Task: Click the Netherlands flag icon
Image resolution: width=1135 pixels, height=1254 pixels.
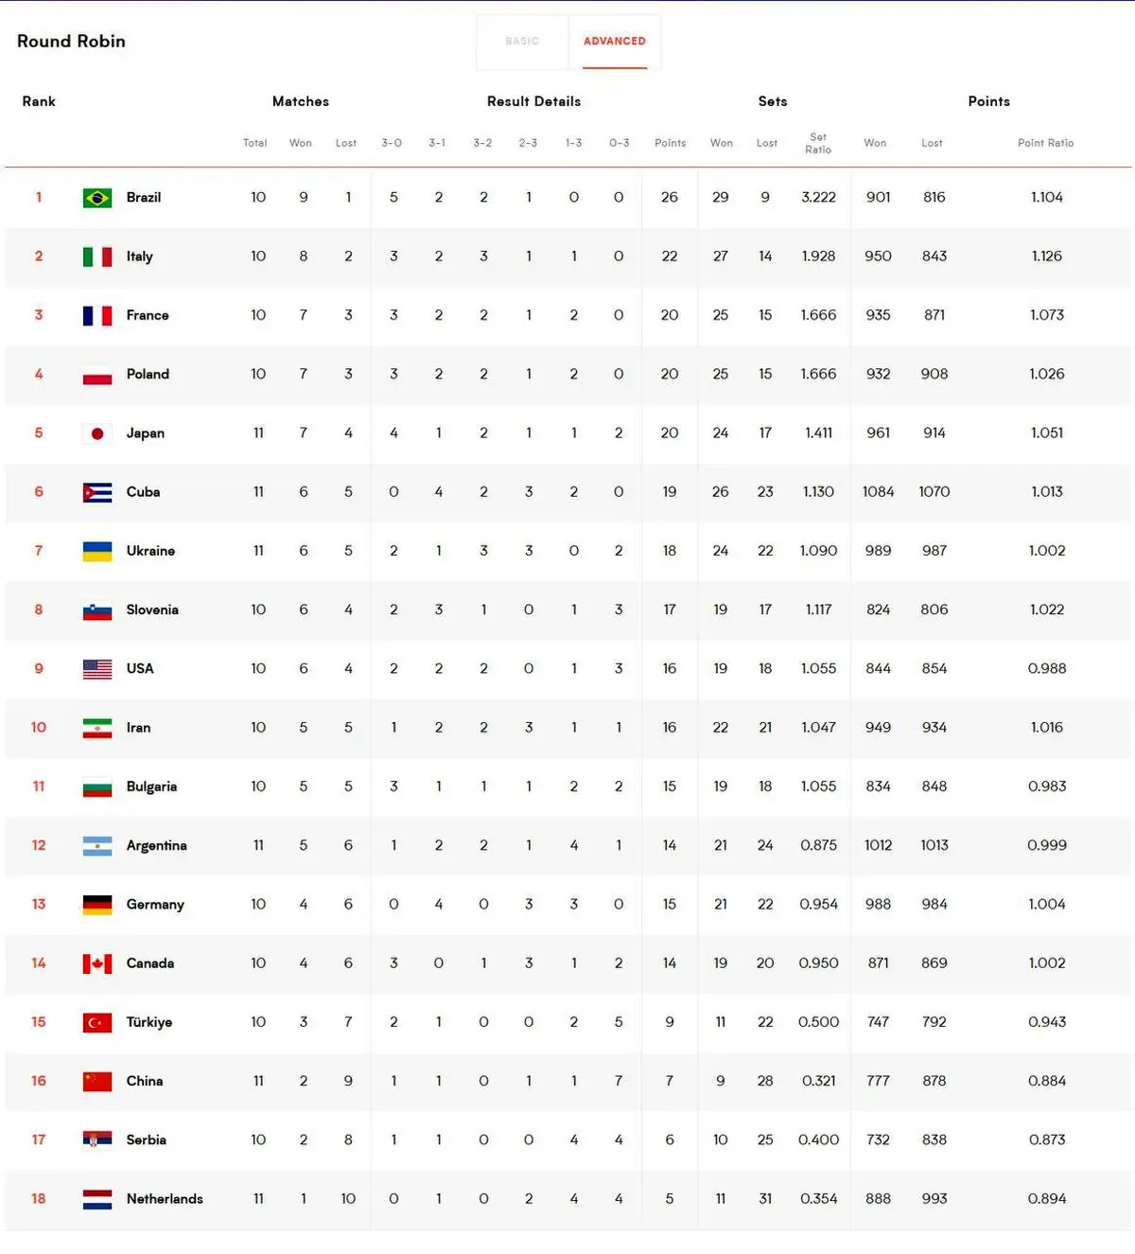Action: point(97,1199)
